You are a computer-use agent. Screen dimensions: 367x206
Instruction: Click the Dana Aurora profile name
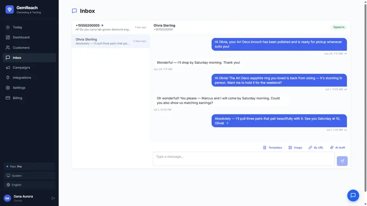coord(23,196)
